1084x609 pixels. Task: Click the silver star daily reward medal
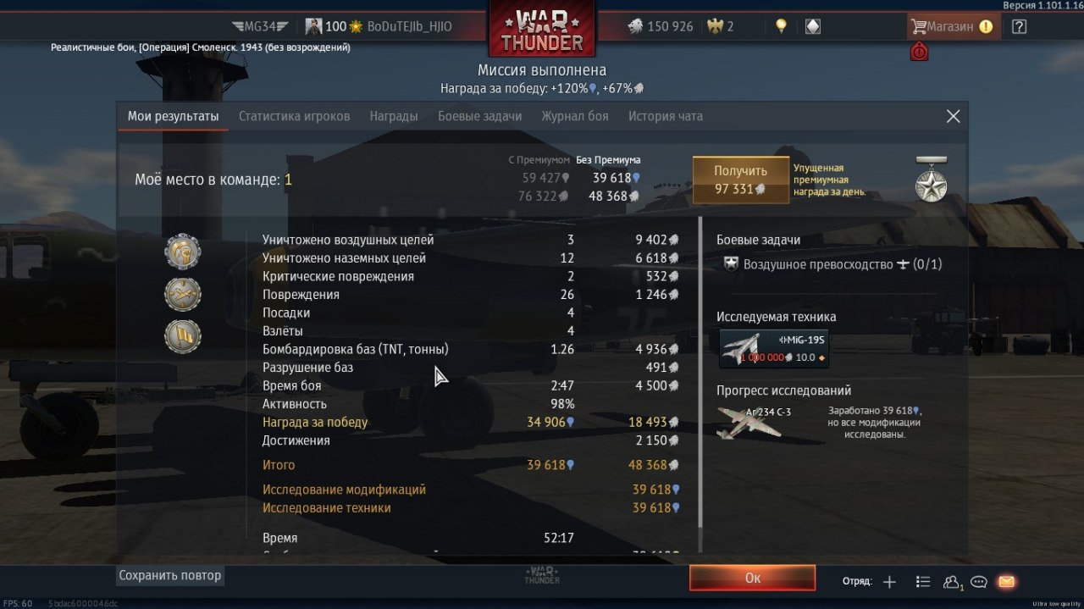point(932,180)
